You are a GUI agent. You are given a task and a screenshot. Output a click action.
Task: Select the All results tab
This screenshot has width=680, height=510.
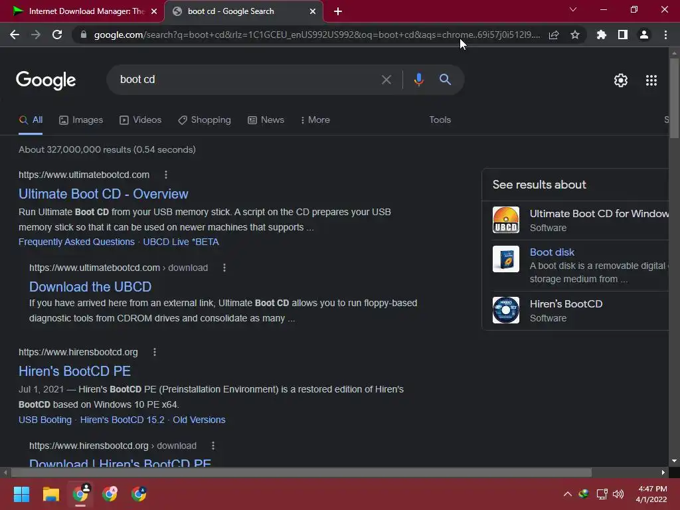point(31,120)
